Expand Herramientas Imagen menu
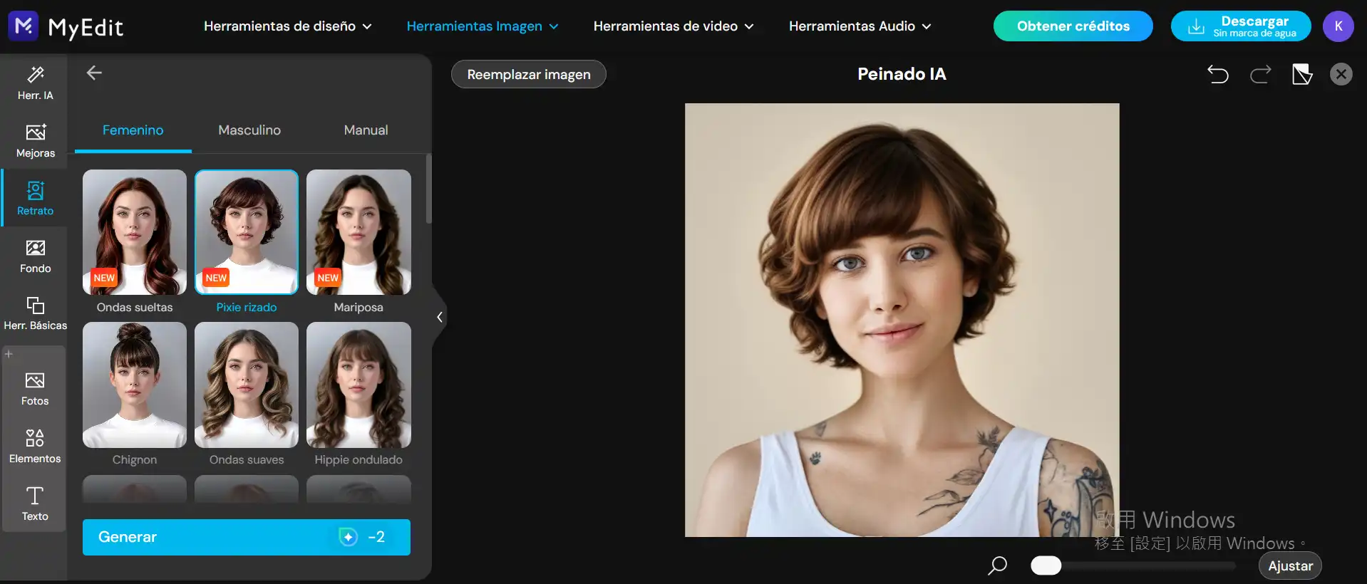 (483, 26)
